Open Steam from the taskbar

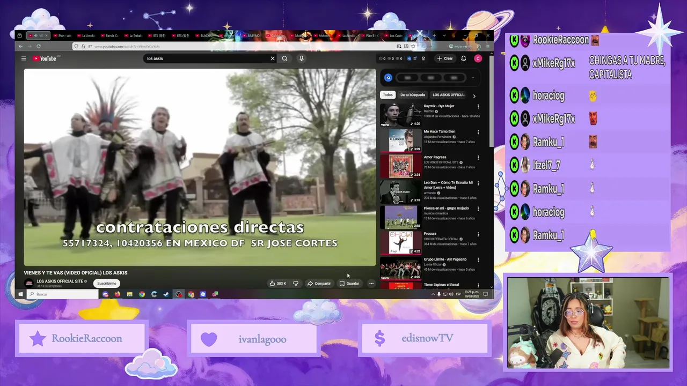click(x=166, y=294)
